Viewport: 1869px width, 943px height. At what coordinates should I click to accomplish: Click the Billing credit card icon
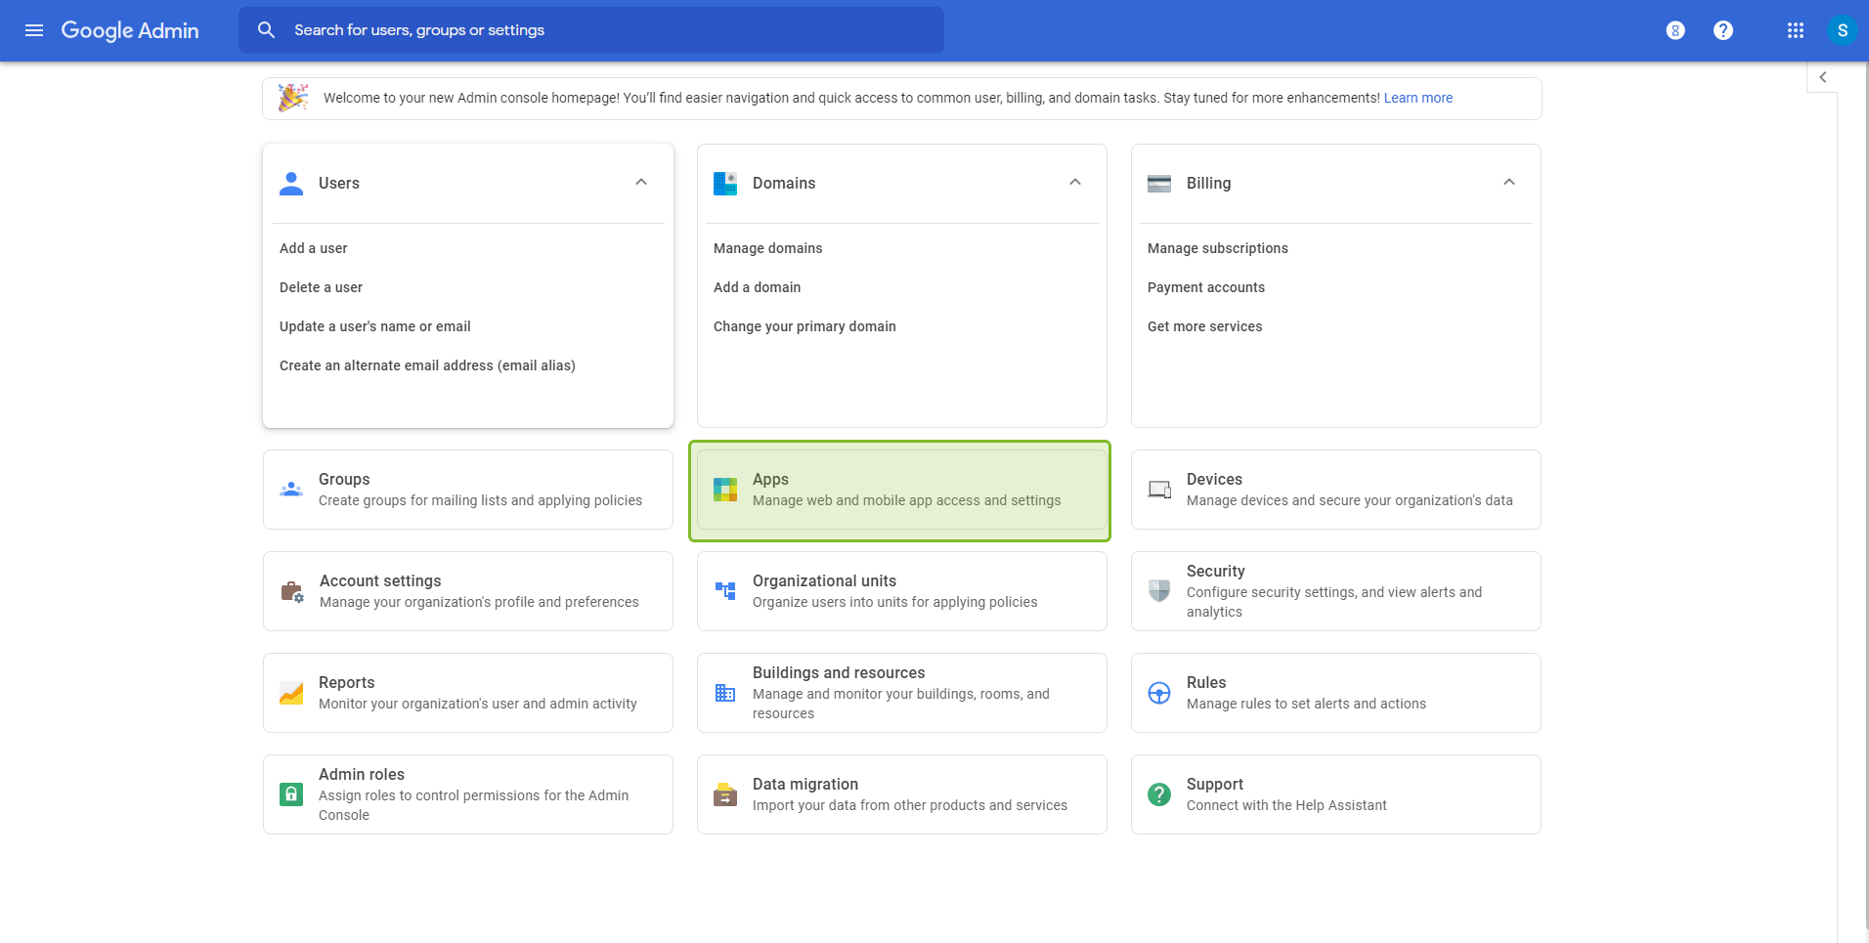(x=1159, y=183)
